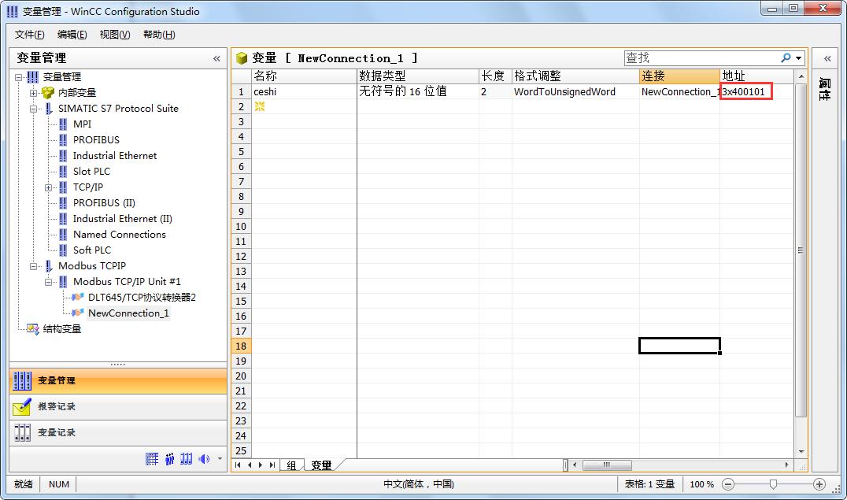This screenshot has width=847, height=500.
Task: Open the 变量记录 tag logging editor
Action: pyautogui.click(x=57, y=433)
